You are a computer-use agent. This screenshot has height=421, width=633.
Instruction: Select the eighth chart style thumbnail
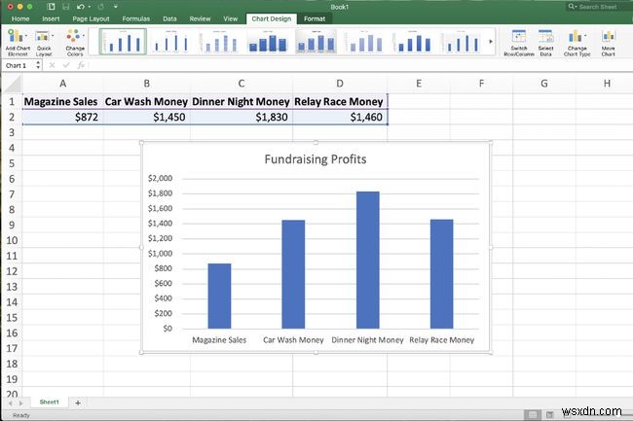tap(462, 42)
